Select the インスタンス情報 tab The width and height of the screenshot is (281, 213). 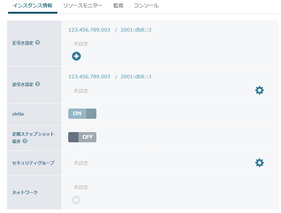tap(32, 6)
